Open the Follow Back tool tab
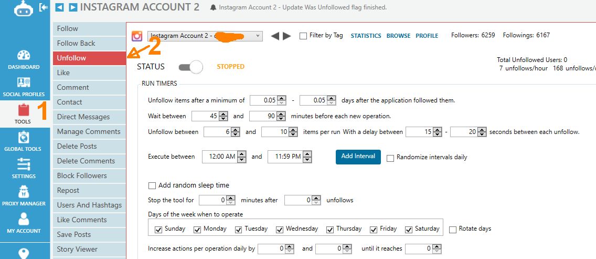The width and height of the screenshot is (596, 259). point(89,44)
